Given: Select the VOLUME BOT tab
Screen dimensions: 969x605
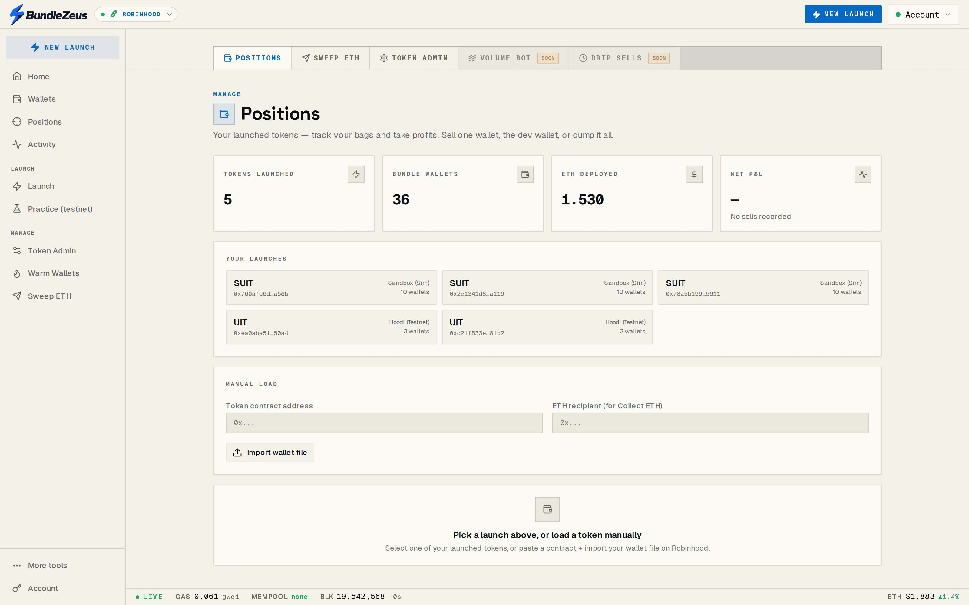Looking at the screenshot, I should point(514,58).
